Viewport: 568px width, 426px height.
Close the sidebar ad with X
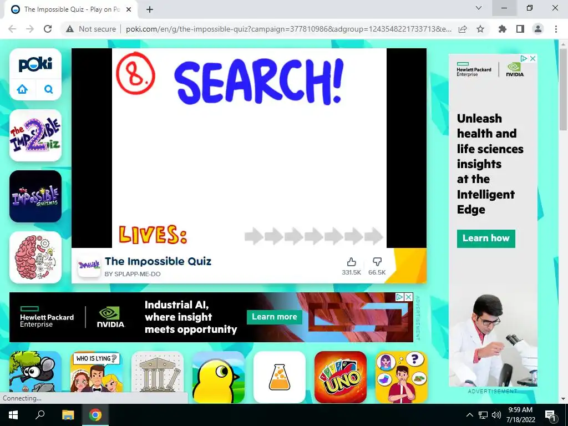[x=532, y=58]
